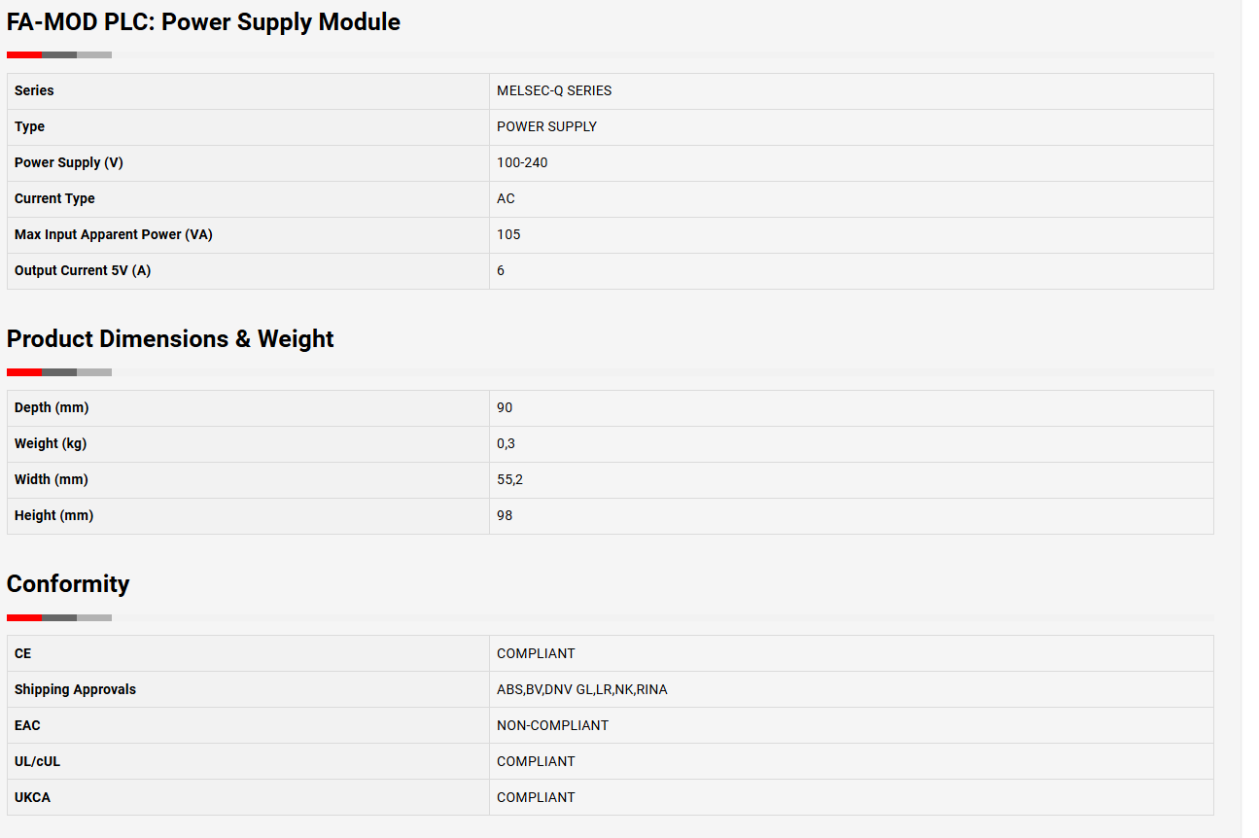Image resolution: width=1259 pixels, height=838 pixels.
Task: Click the Output Current 5V (A) row
Action: (x=611, y=271)
